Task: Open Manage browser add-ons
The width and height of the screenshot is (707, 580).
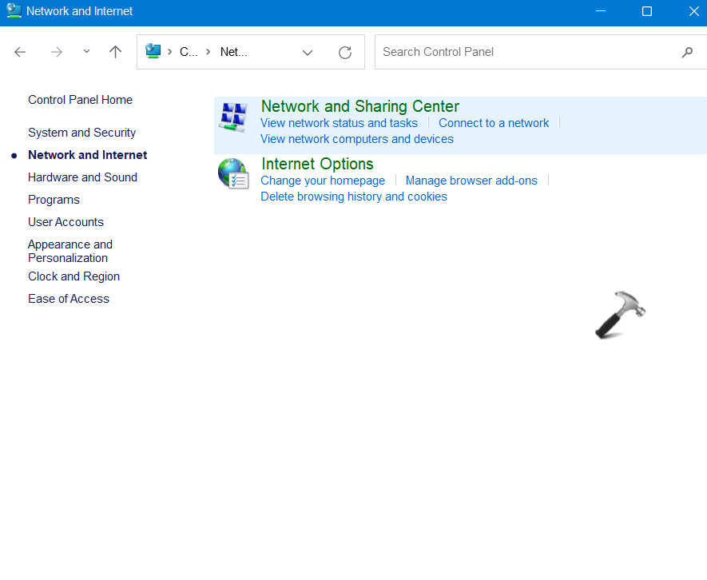Action: click(x=471, y=181)
